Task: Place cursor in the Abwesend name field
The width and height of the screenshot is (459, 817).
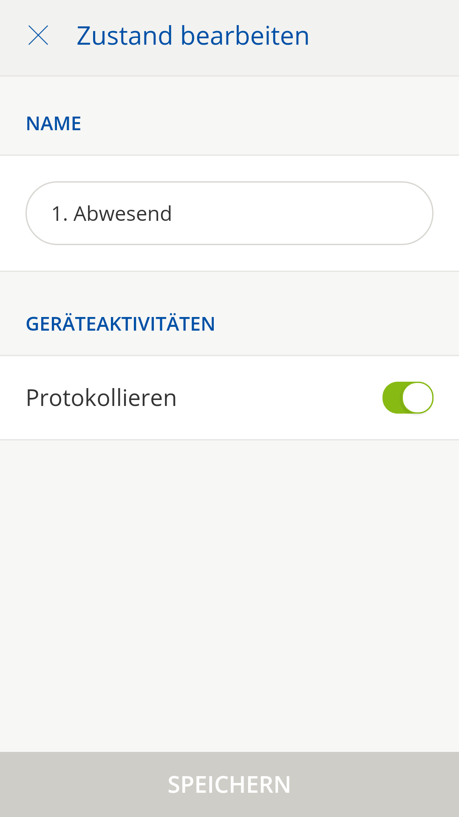Action: click(x=229, y=213)
